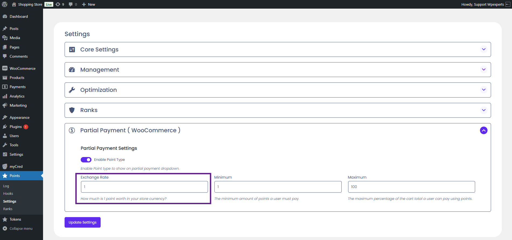Click the Management gauge icon
The height and width of the screenshot is (240, 512).
(x=72, y=70)
